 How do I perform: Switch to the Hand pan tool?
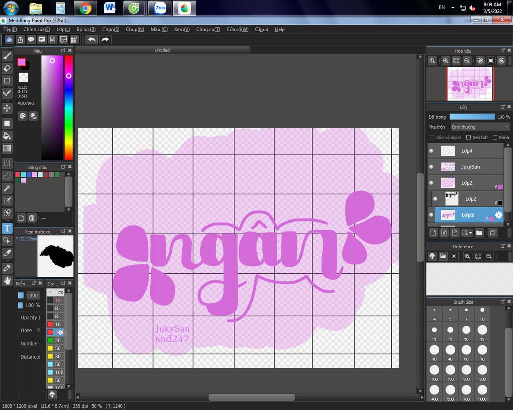[7, 281]
